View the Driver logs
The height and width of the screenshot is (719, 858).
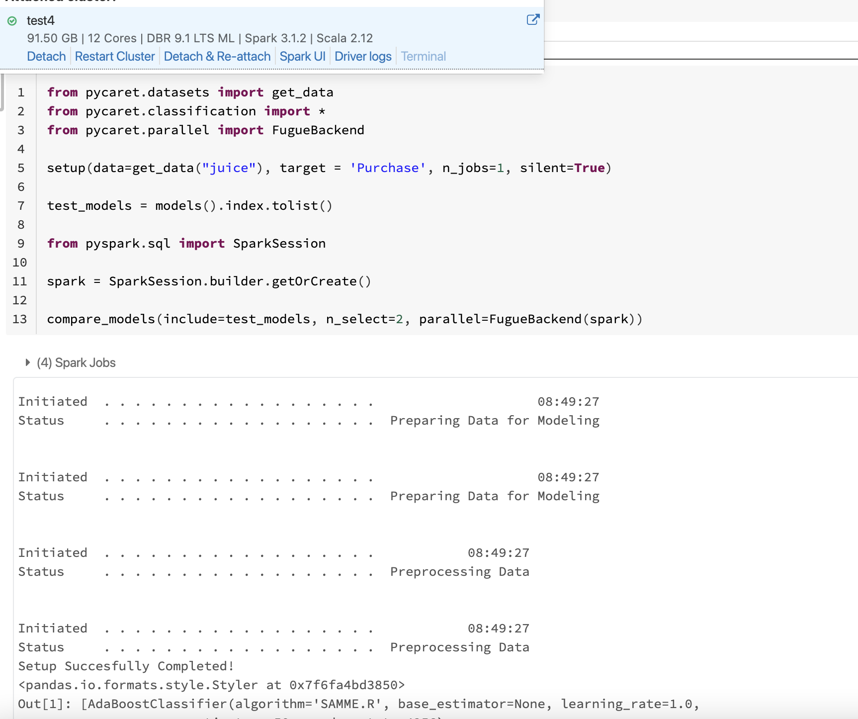coord(362,56)
